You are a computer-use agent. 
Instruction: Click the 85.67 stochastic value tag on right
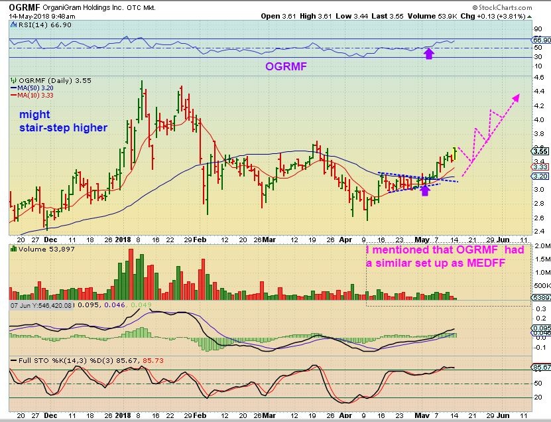click(540, 367)
